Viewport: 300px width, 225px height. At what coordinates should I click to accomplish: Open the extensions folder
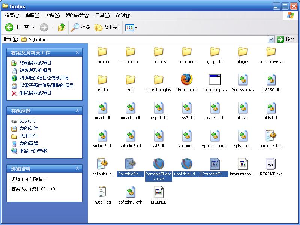click(x=186, y=52)
